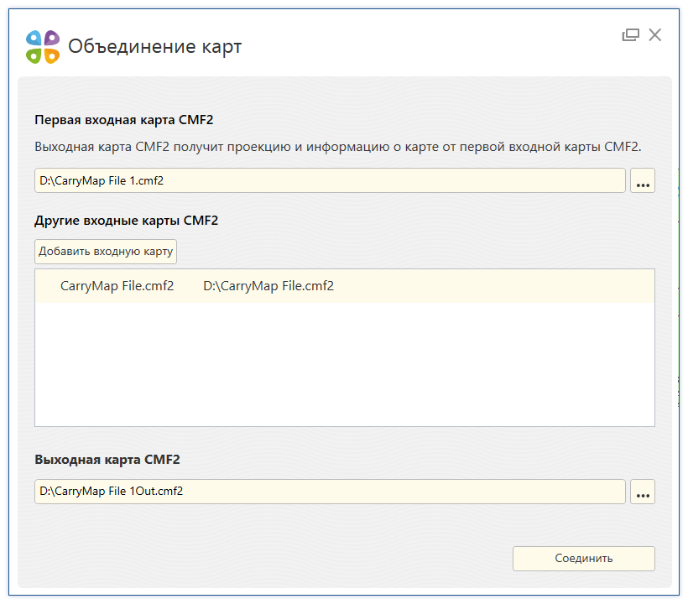Click the Объединение карт title text

tap(155, 46)
